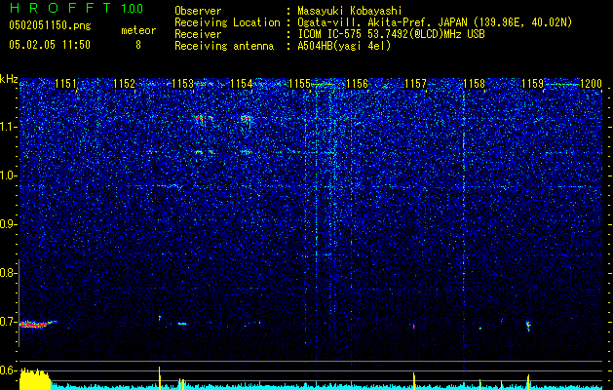
Task: Click the 1154 time marker
Action: tap(241, 84)
